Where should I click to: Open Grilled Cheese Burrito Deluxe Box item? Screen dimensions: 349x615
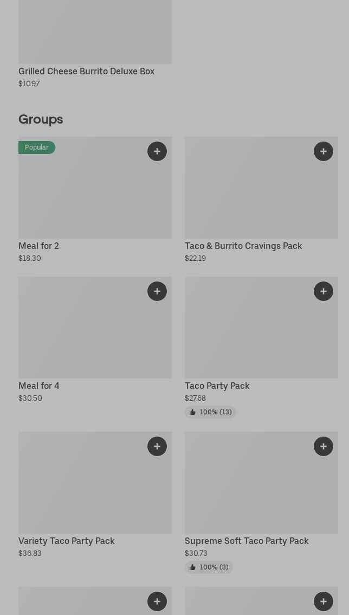(x=86, y=72)
